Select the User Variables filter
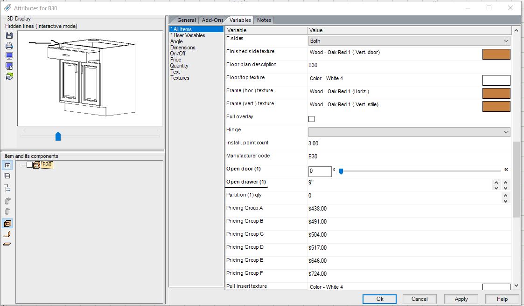524x306 pixels. tap(189, 35)
